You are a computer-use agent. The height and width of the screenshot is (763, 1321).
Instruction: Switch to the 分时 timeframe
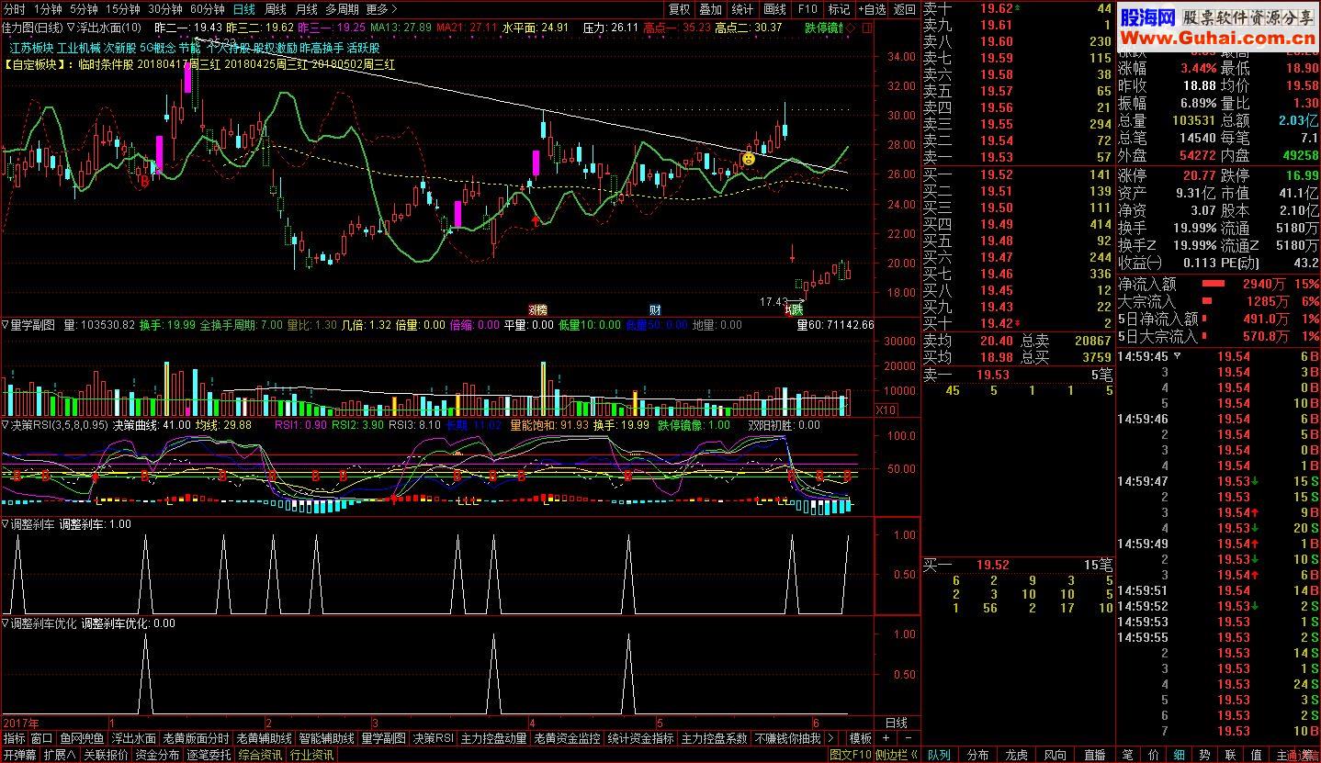(x=15, y=9)
